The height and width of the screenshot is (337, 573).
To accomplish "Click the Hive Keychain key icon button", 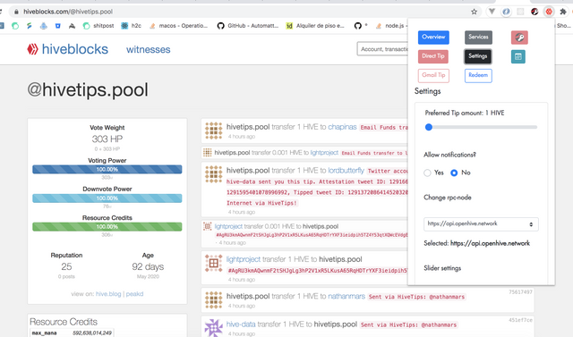I will (x=519, y=38).
